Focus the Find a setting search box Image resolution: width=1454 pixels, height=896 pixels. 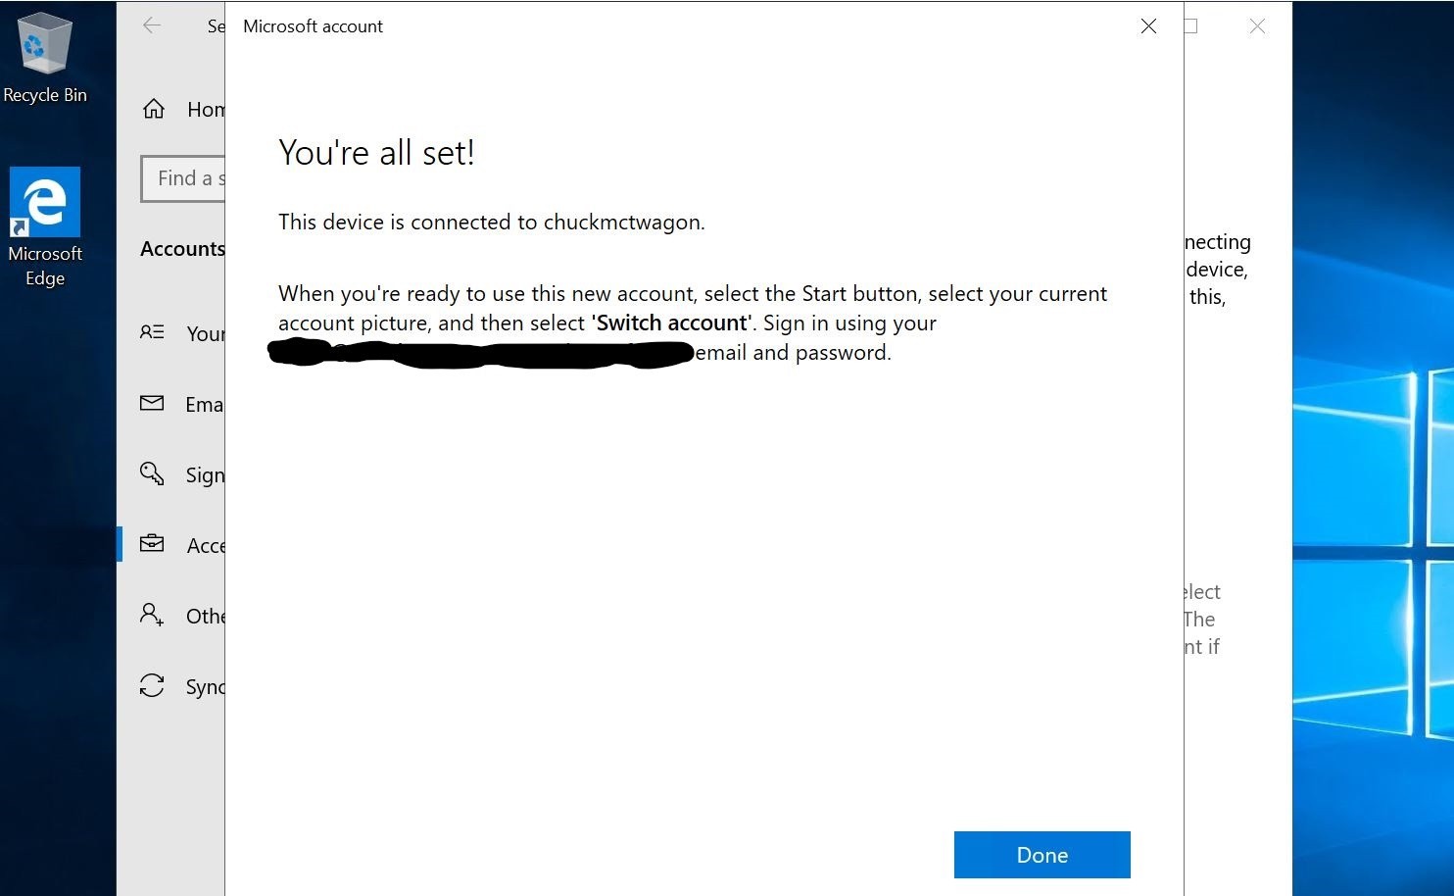click(x=183, y=178)
